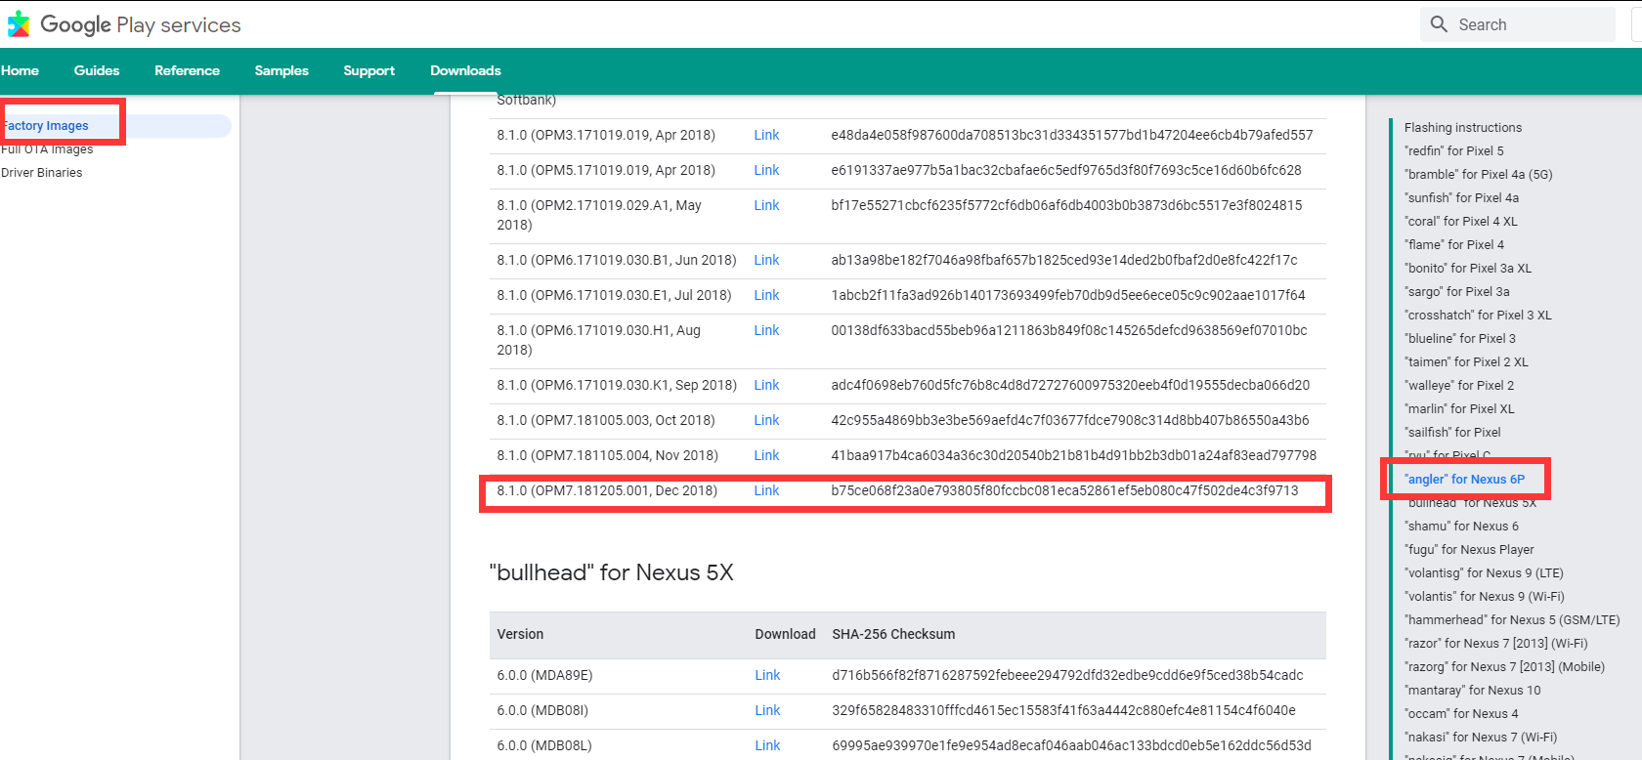This screenshot has width=1642, height=760.
Task: Click "shamu" for Nexus 6 in contents
Action: pyautogui.click(x=1462, y=527)
